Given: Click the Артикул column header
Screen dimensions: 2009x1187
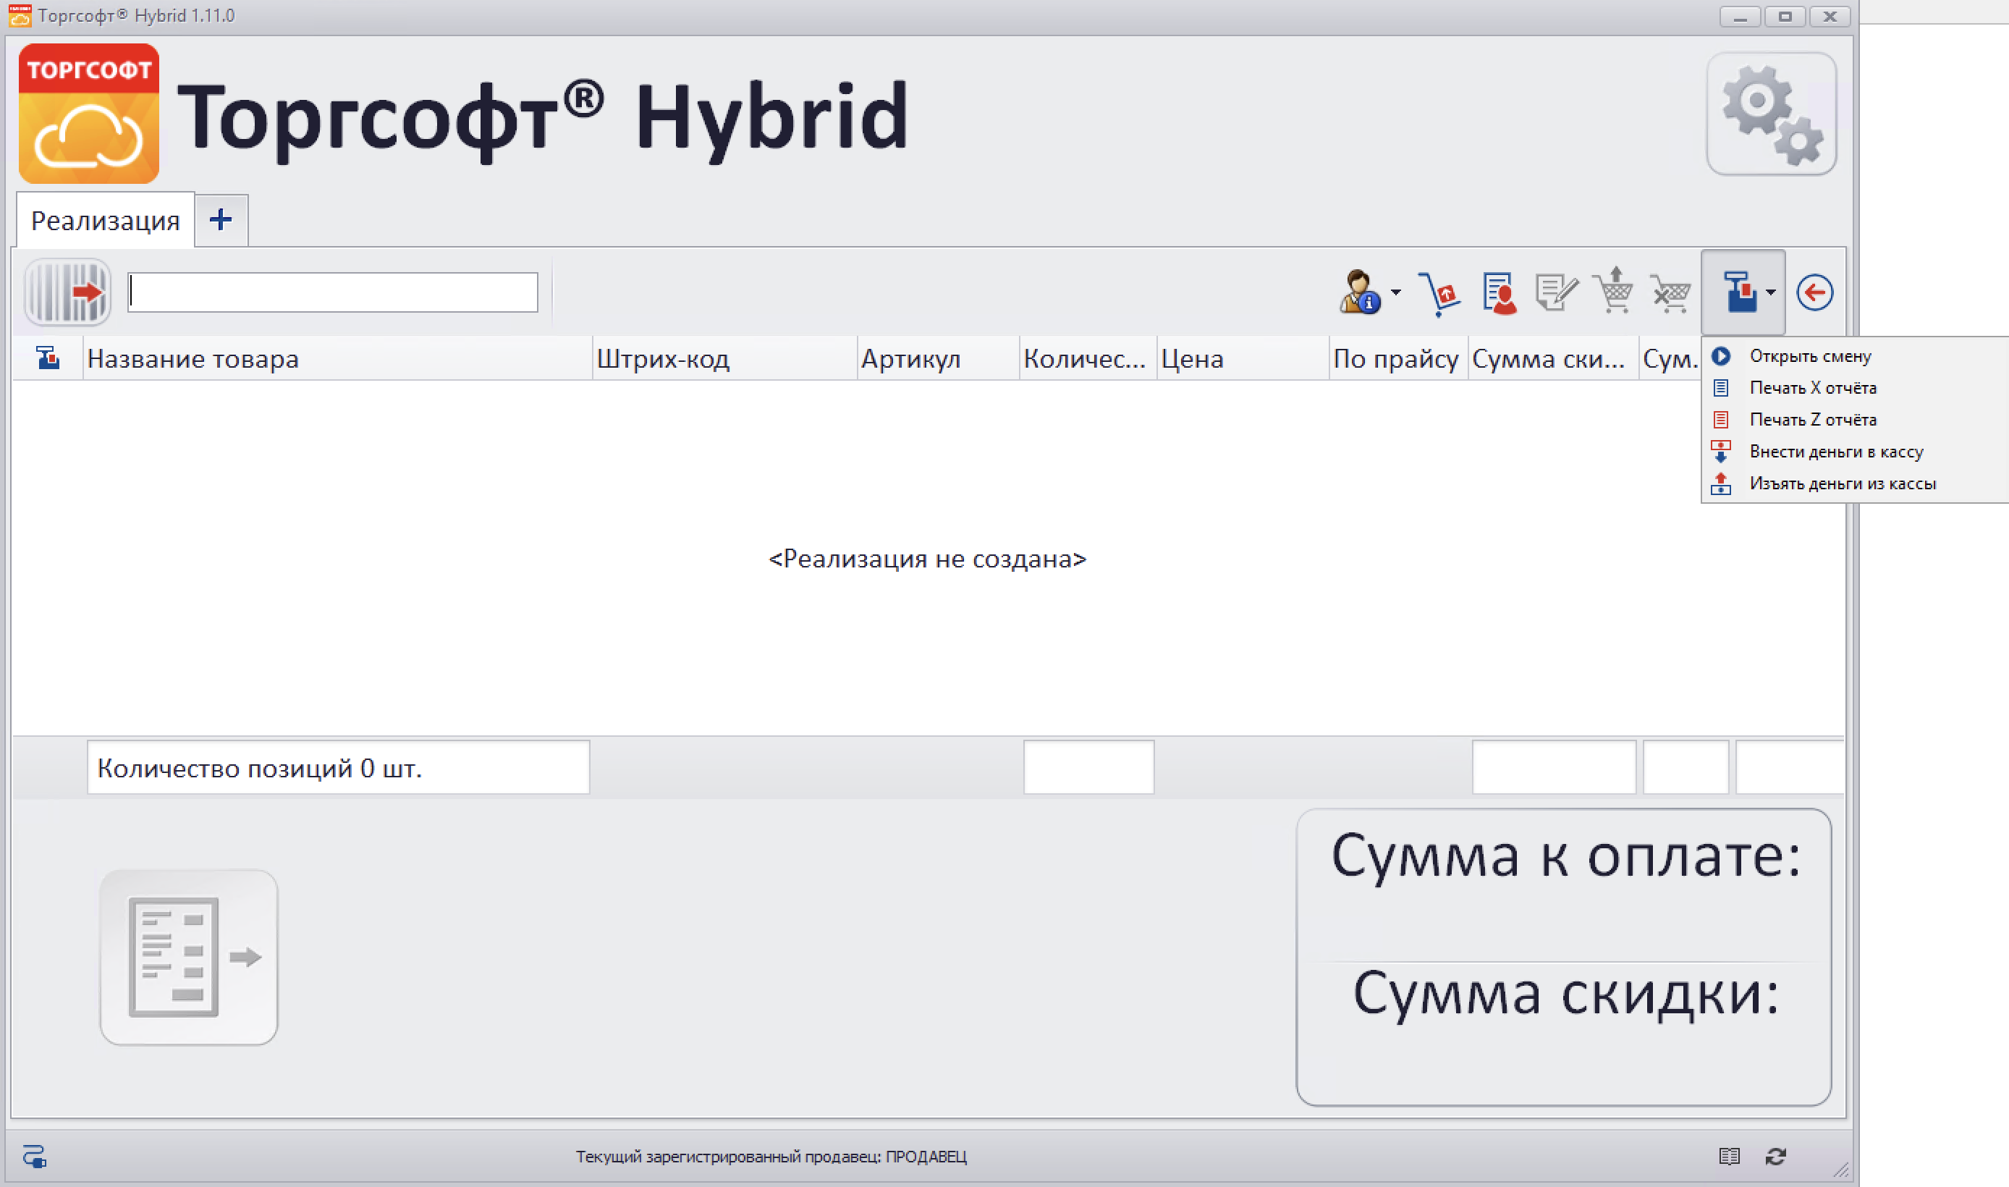Looking at the screenshot, I should pyautogui.click(x=938, y=358).
